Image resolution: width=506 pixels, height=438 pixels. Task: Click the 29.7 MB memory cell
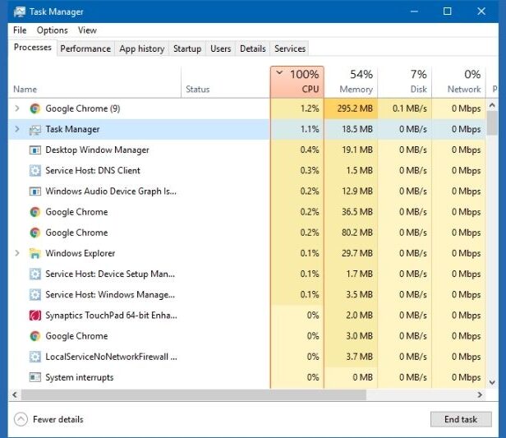tap(351, 253)
